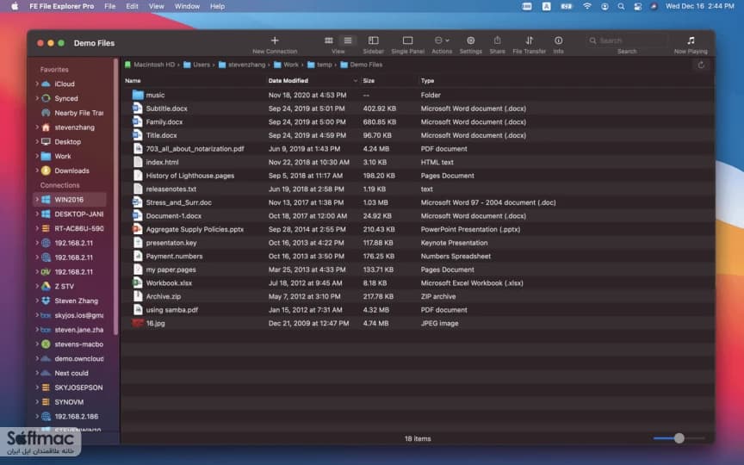Open the View menu
Image resolution: width=744 pixels, height=465 pixels.
(156, 7)
